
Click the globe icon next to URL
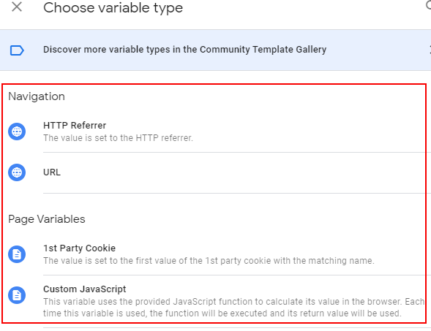17,172
